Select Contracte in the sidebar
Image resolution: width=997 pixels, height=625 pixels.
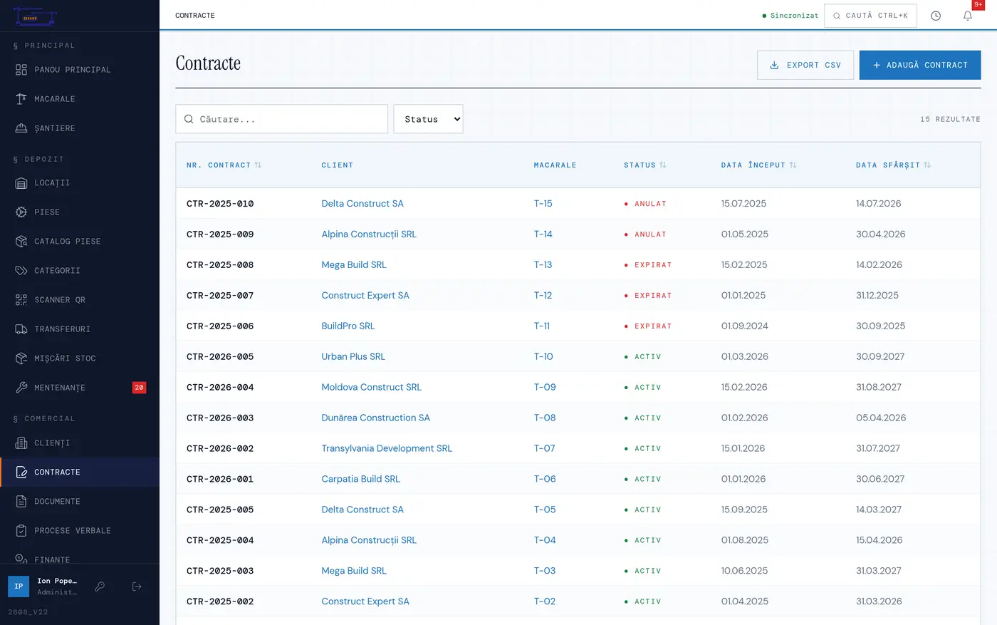[80, 472]
